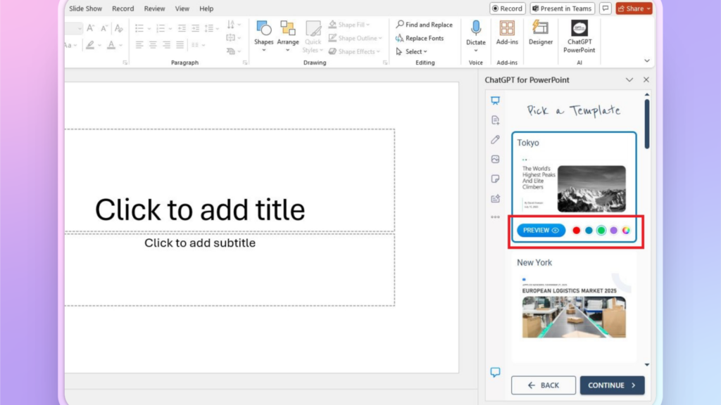This screenshot has width=721, height=405.
Task: Center the text
Action: (x=153, y=45)
